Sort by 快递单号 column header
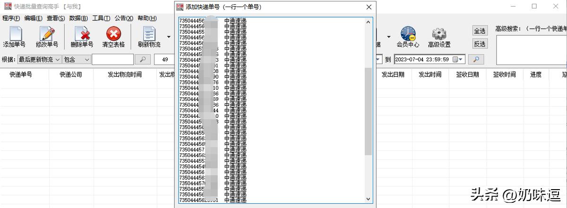This screenshot has height=208, width=567. pos(21,75)
